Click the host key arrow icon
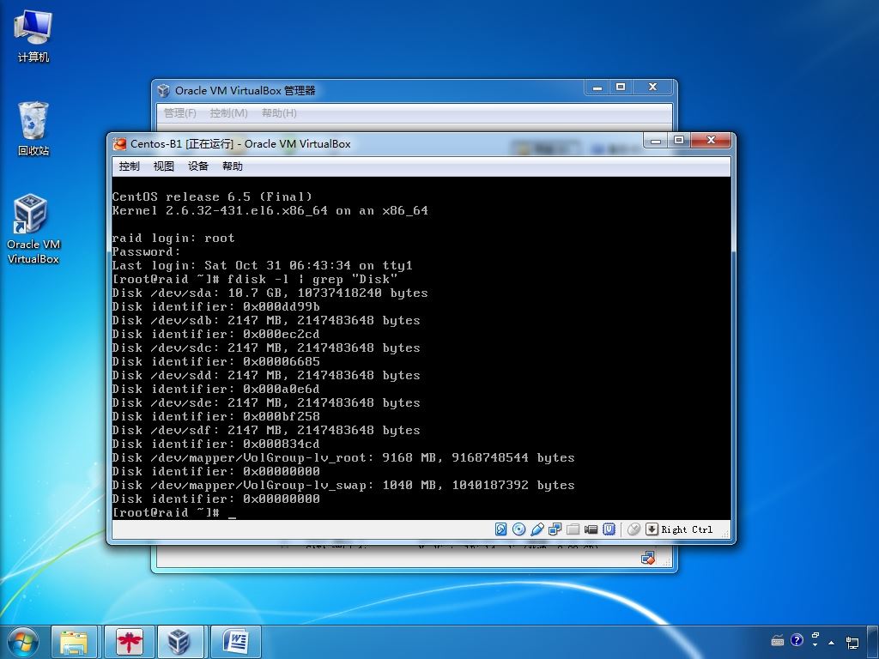The image size is (879, 659). point(652,529)
